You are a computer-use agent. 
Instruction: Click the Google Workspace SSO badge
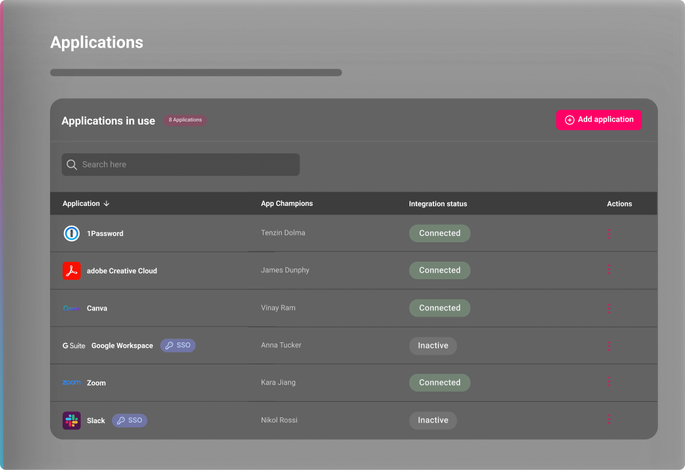(178, 345)
